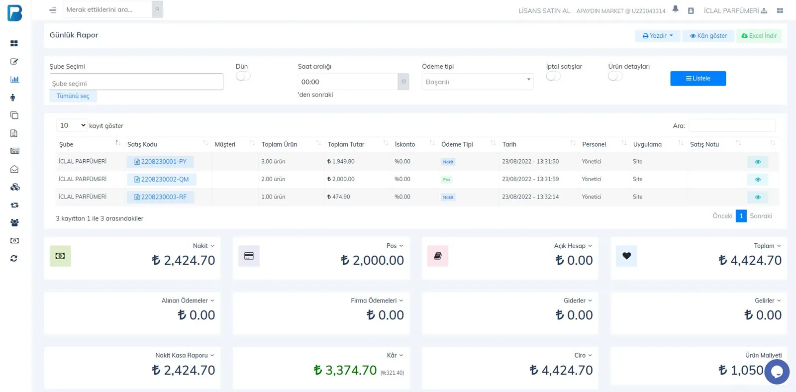This screenshot has height=392, width=796.
Task: Open the bar chart reports icon
Action: click(14, 80)
